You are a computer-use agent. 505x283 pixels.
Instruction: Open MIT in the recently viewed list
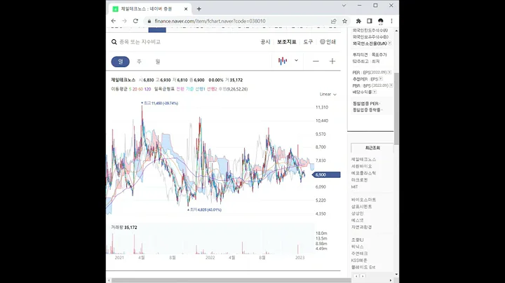[x=355, y=187]
